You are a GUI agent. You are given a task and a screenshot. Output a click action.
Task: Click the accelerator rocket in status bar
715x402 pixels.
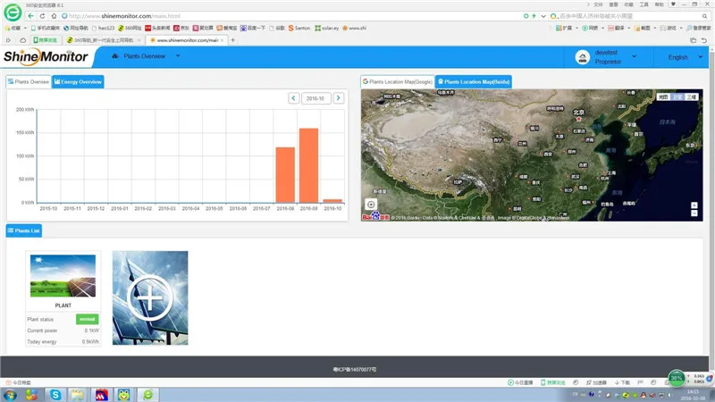coord(596,382)
